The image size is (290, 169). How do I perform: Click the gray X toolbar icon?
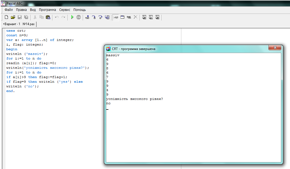tap(135, 17)
